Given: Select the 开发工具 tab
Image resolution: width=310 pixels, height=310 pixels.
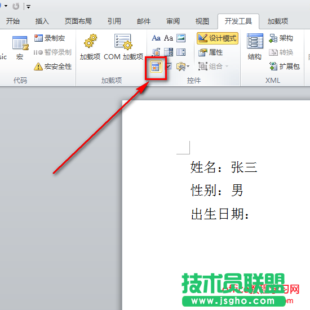Looking at the screenshot, I should (x=238, y=21).
